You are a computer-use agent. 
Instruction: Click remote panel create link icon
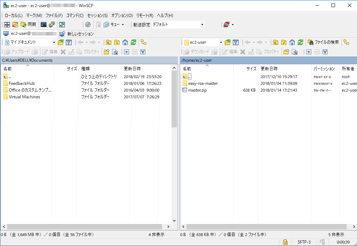(x=295, y=52)
